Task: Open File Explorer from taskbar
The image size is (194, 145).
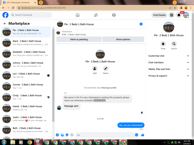Action: [13, 142]
